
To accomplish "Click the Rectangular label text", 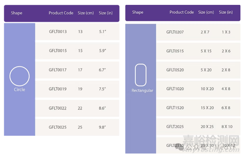I will tap(142, 90).
